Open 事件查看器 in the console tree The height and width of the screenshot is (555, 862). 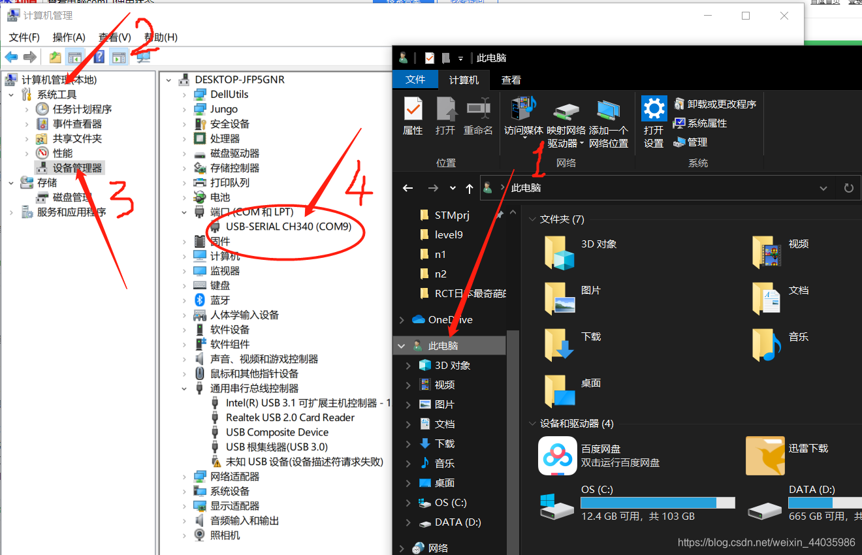pyautogui.click(x=77, y=123)
